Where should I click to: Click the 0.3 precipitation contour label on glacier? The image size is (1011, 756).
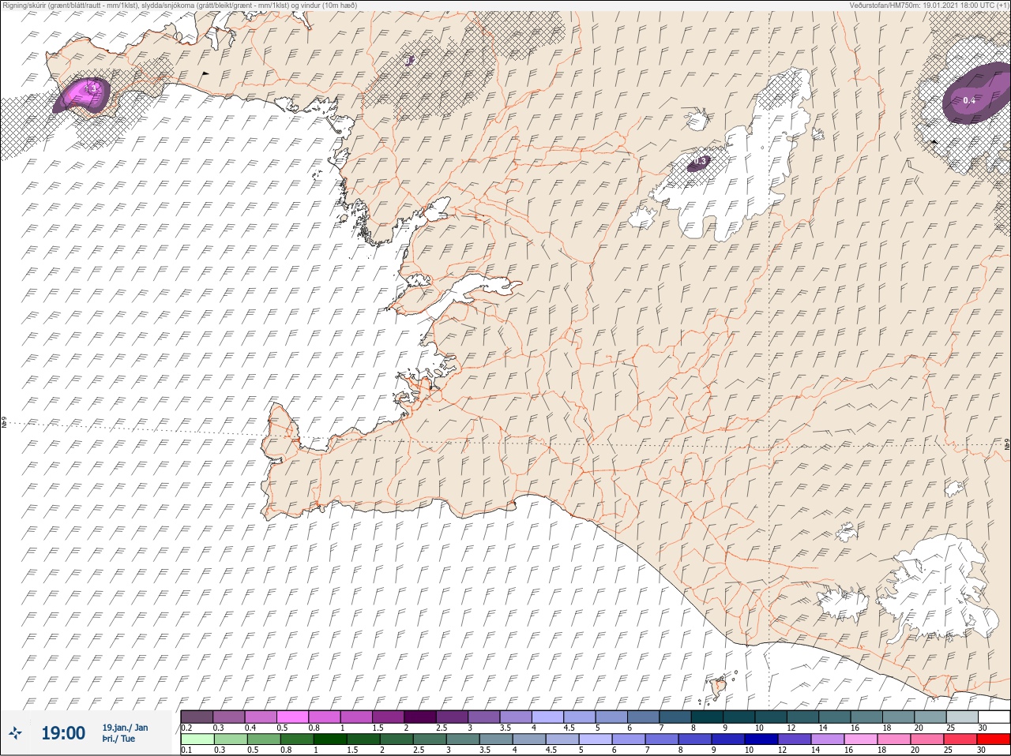coord(699,162)
